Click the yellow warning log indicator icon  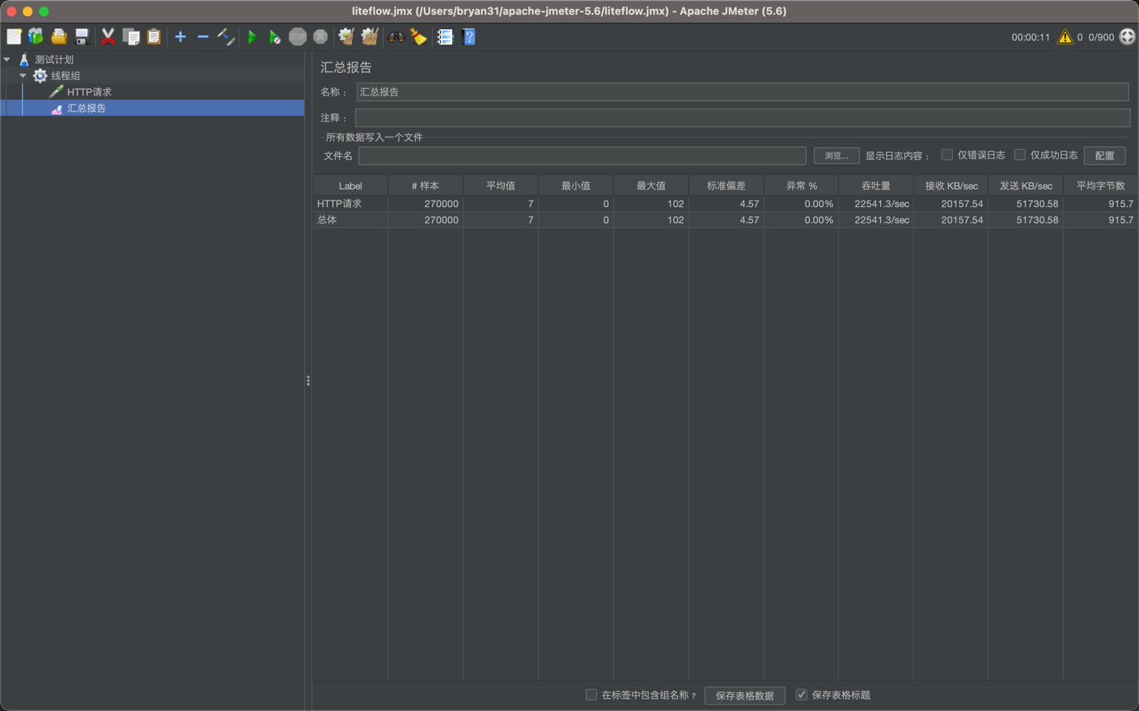[x=1065, y=37]
